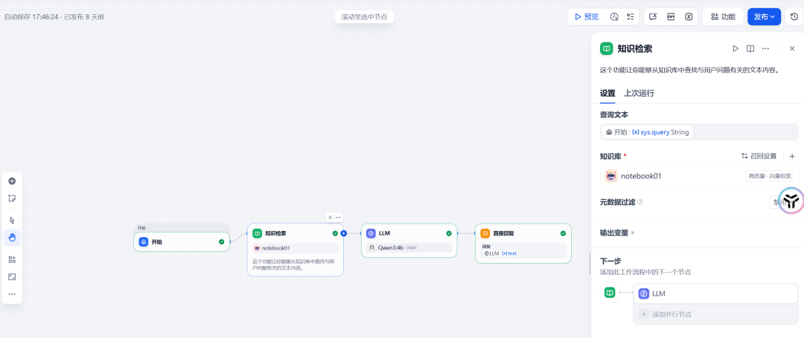Viewport: 804px width, 338px height.
Task: Click the 知识检索 title in panel header
Action: (635, 48)
